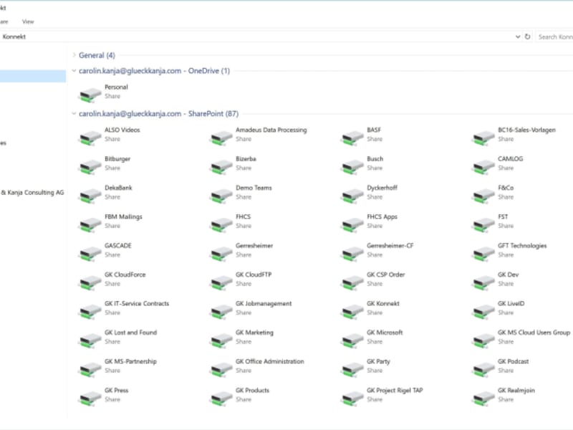The image size is (573, 430).
Task: Select the Amadeus Data Processing drive icon
Action: pos(221,138)
